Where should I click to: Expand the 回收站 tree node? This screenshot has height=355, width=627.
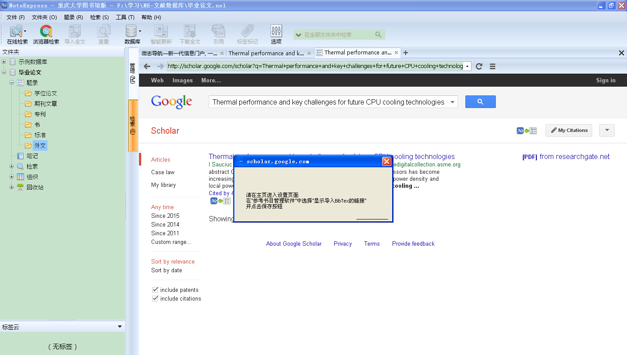(12, 187)
